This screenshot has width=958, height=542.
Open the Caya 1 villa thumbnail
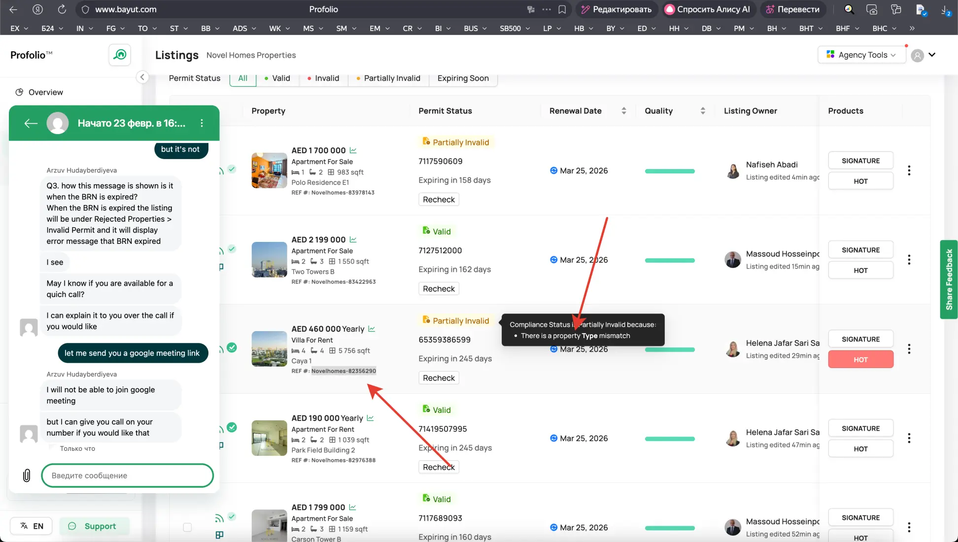click(x=269, y=349)
